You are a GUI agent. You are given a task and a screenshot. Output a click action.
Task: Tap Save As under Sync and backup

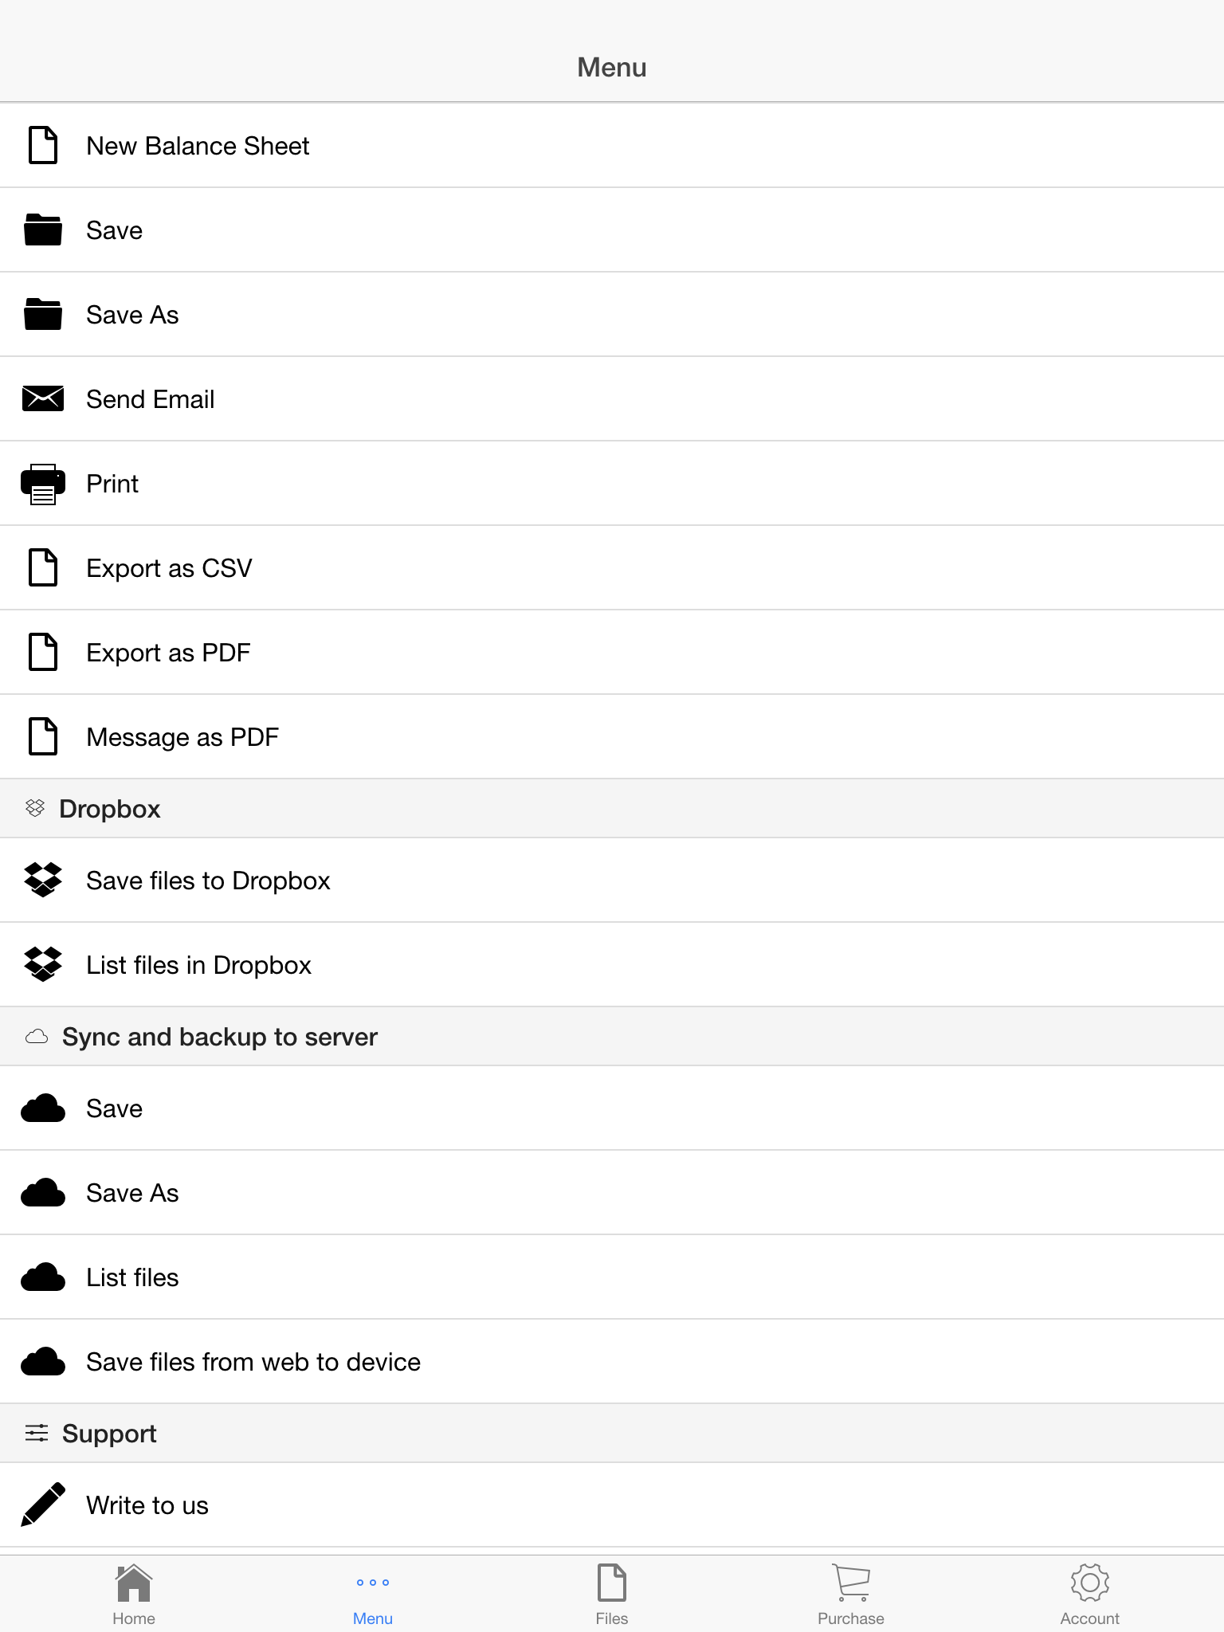coord(612,1193)
